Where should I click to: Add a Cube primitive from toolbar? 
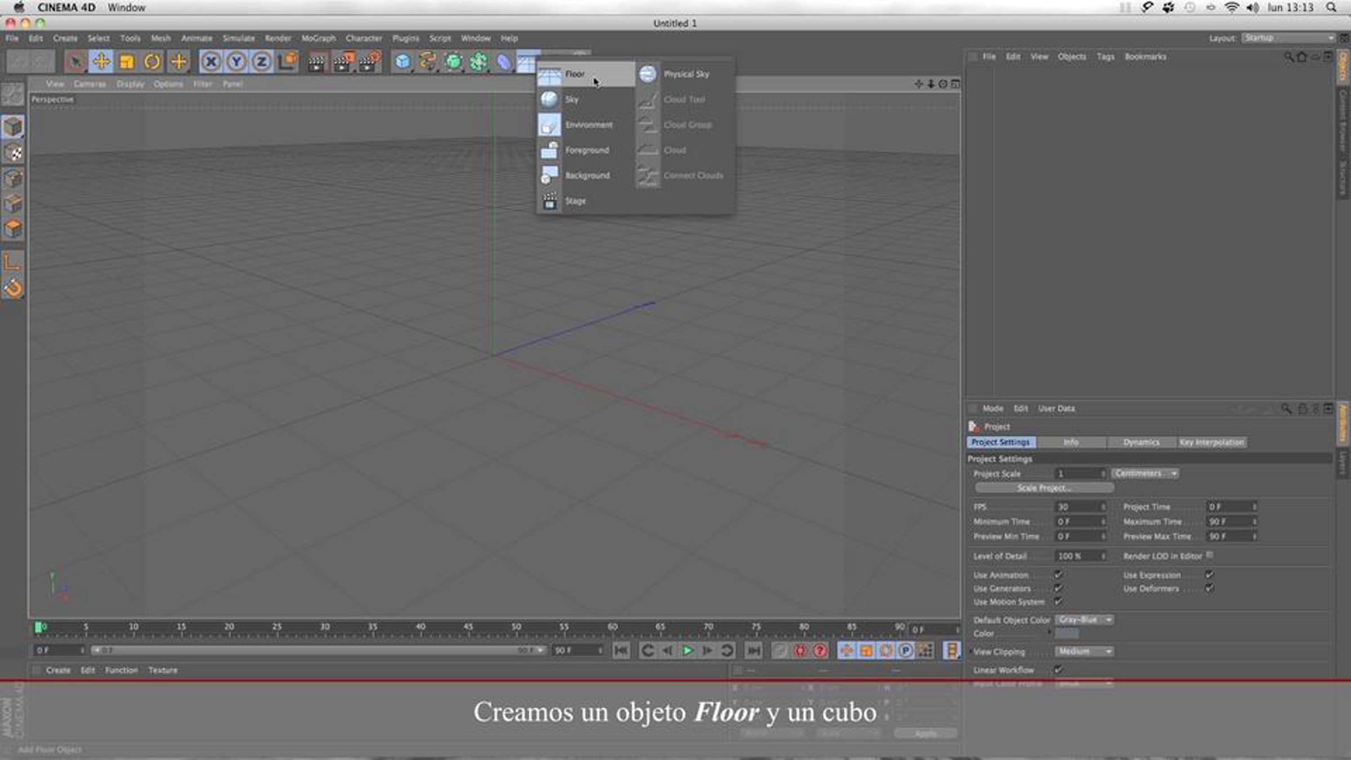pos(402,61)
